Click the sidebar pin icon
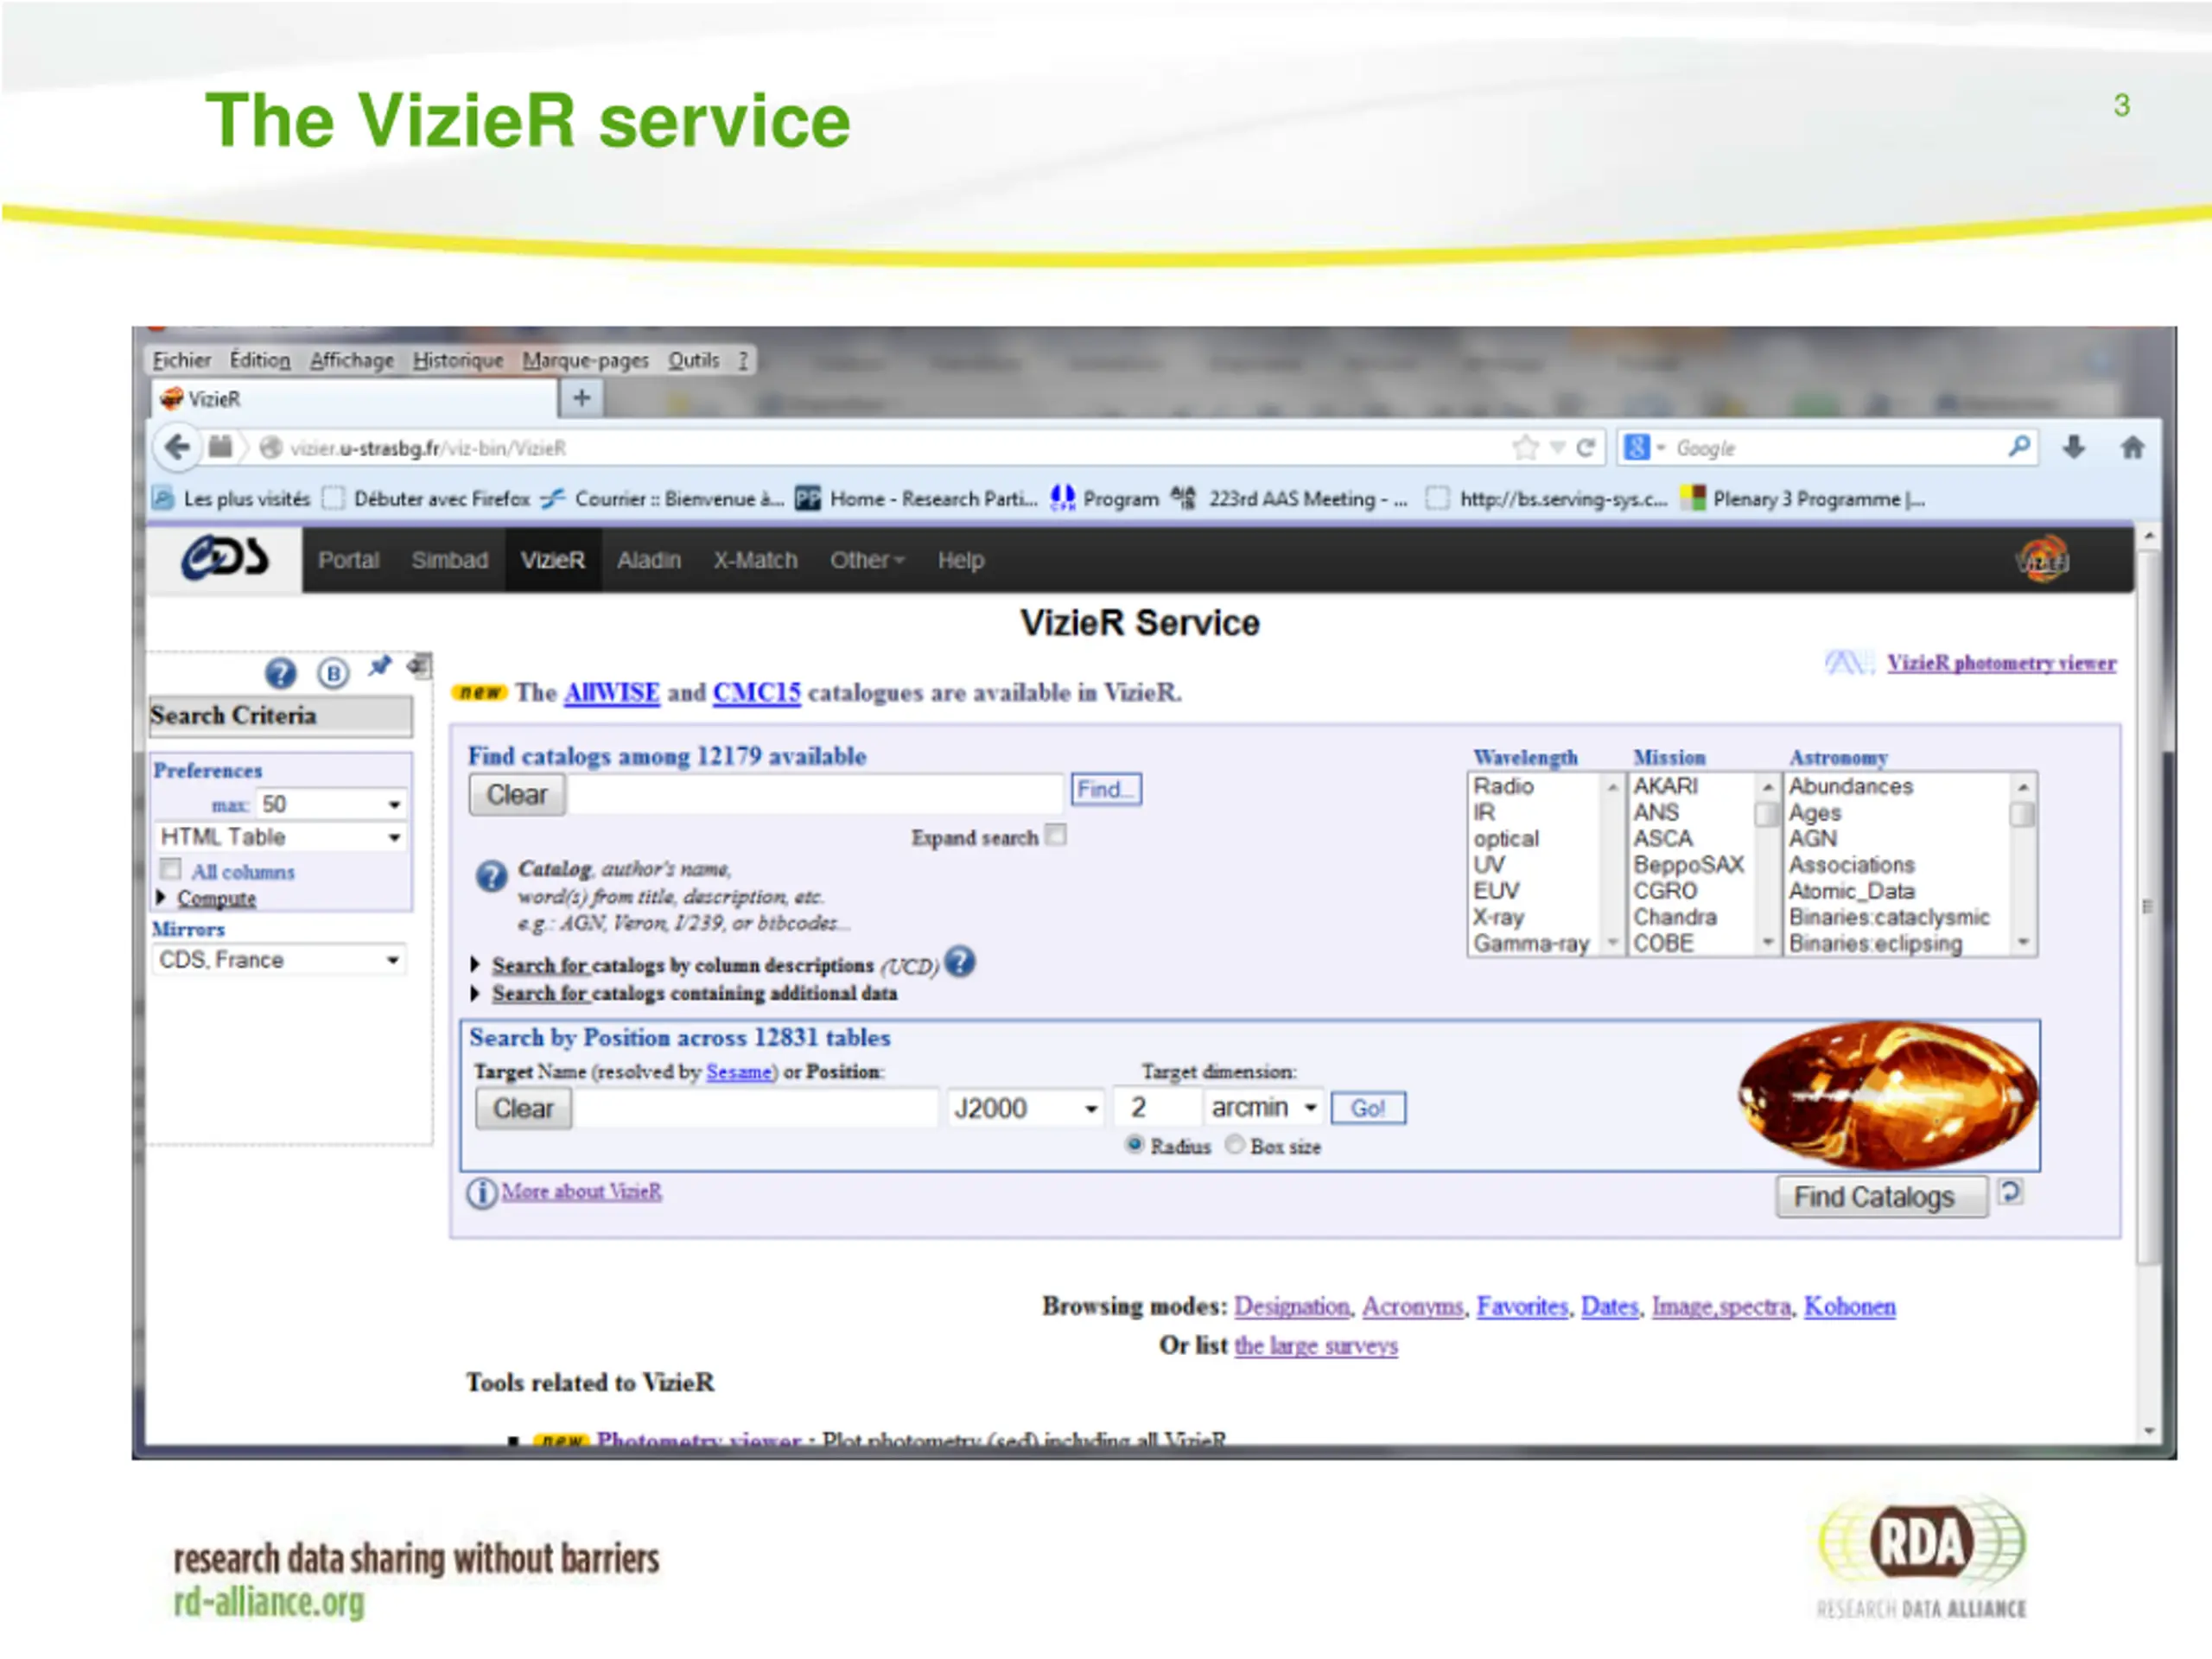The height and width of the screenshot is (1659, 2212). pos(379,666)
